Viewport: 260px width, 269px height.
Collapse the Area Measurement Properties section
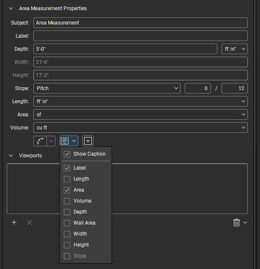coord(11,8)
